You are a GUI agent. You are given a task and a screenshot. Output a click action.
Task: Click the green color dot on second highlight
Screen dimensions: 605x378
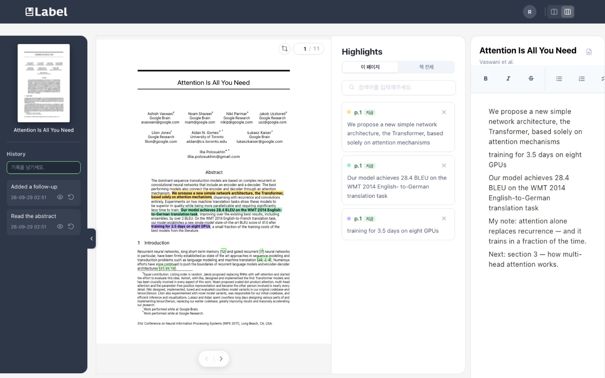[349, 165]
